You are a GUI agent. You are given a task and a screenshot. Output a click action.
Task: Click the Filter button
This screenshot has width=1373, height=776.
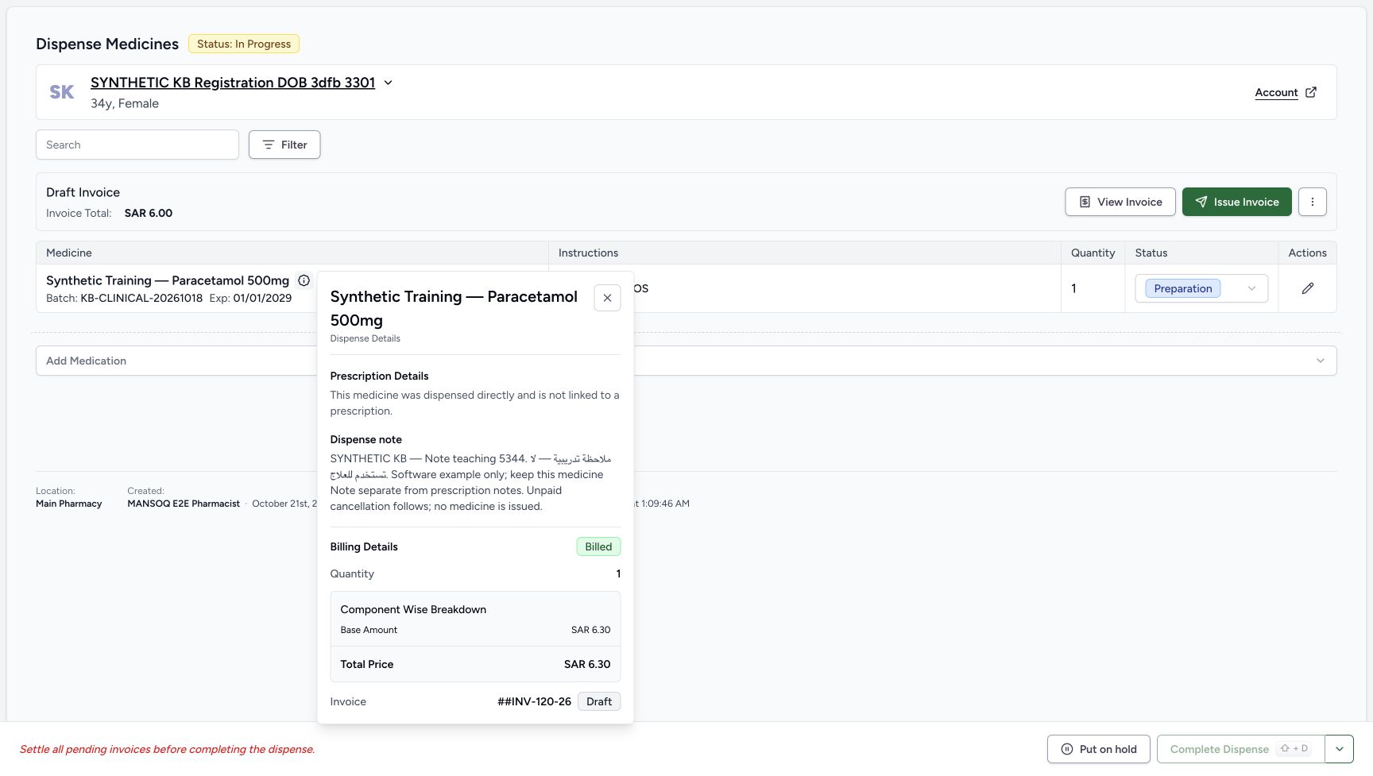[284, 145]
